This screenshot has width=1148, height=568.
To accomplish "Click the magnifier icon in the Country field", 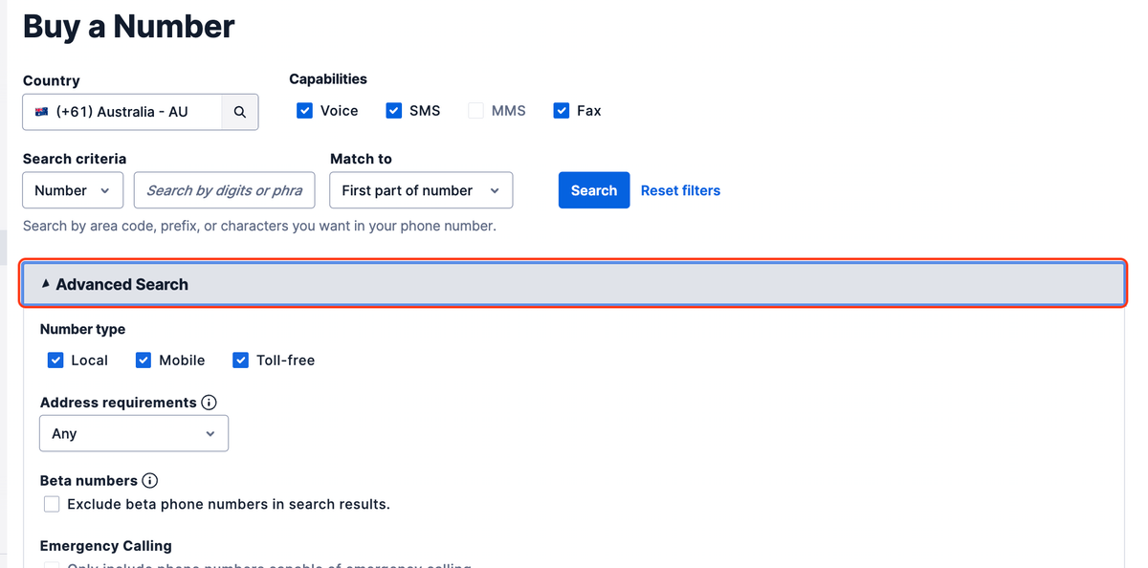I will click(239, 112).
